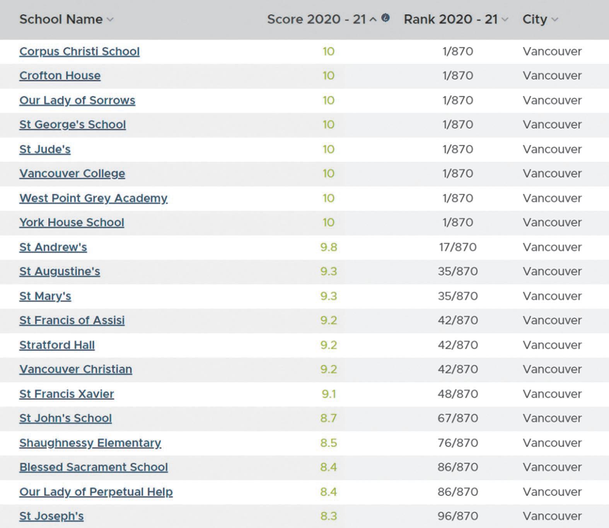This screenshot has width=609, height=528.
Task: Open the West Point Grey Academy link
Action: (x=93, y=198)
